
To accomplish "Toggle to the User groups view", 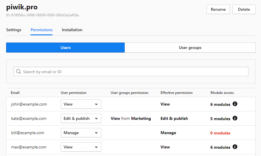I will (x=190, y=48).
